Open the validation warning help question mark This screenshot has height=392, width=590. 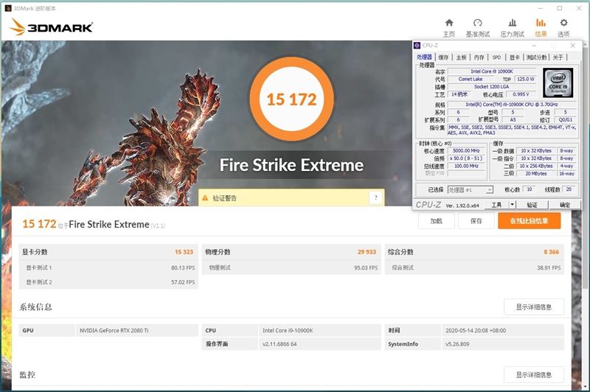pos(375,197)
